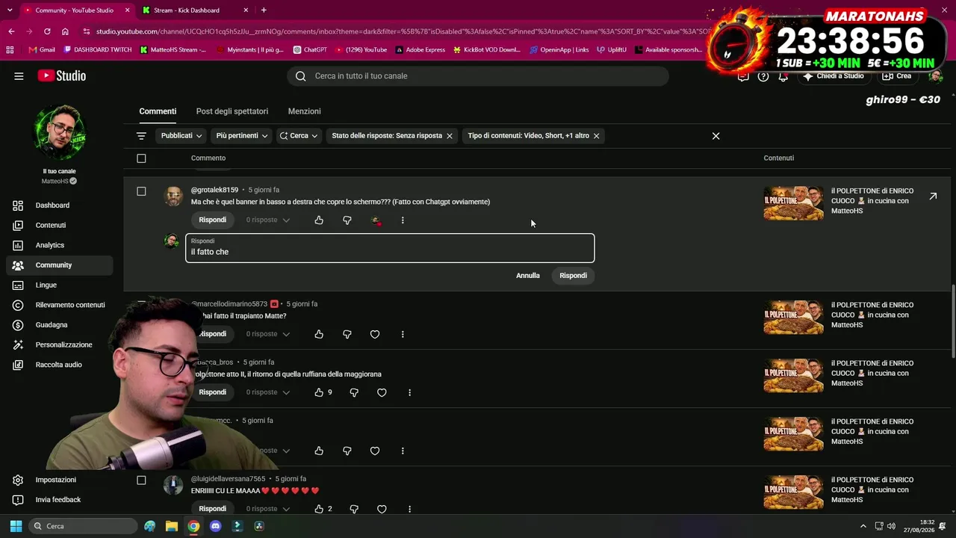Tick the select-all comments checkbox

(141, 158)
